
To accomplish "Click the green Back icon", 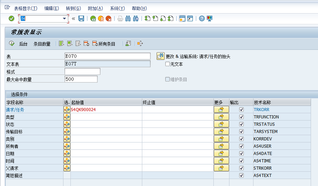I will coord(93,19).
